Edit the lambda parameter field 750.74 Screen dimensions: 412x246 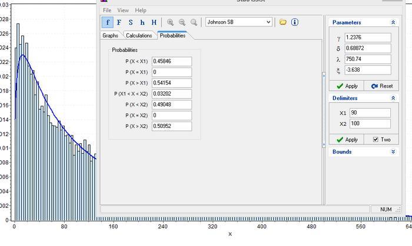368,59
